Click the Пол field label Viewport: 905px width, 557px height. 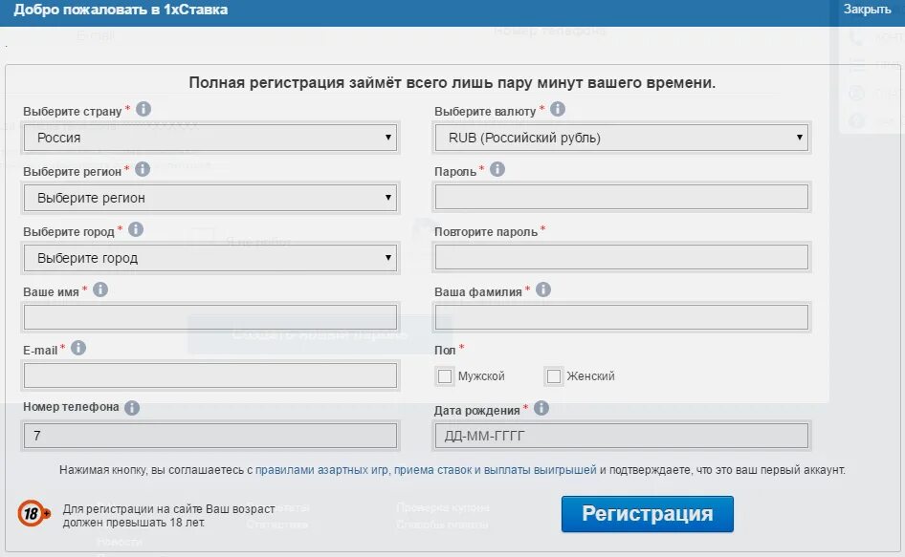(445, 350)
